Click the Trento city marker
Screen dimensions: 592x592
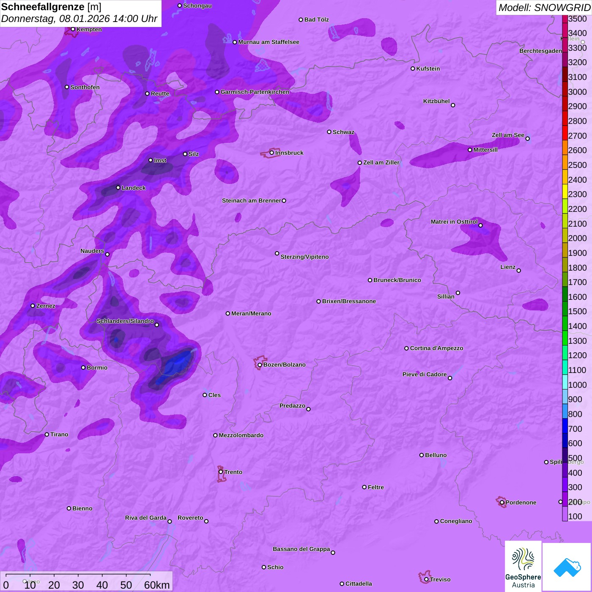221,472
